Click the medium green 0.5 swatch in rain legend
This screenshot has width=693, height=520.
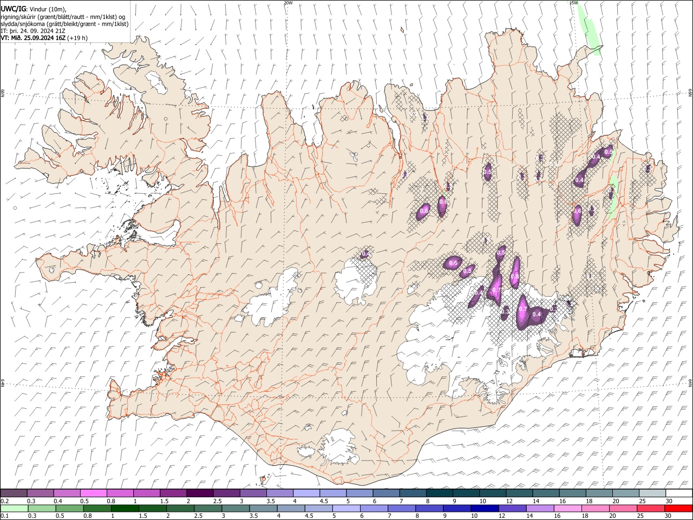click(69, 509)
